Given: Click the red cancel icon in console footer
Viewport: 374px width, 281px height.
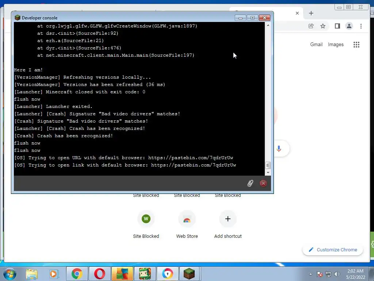Looking at the screenshot, I should tap(263, 183).
